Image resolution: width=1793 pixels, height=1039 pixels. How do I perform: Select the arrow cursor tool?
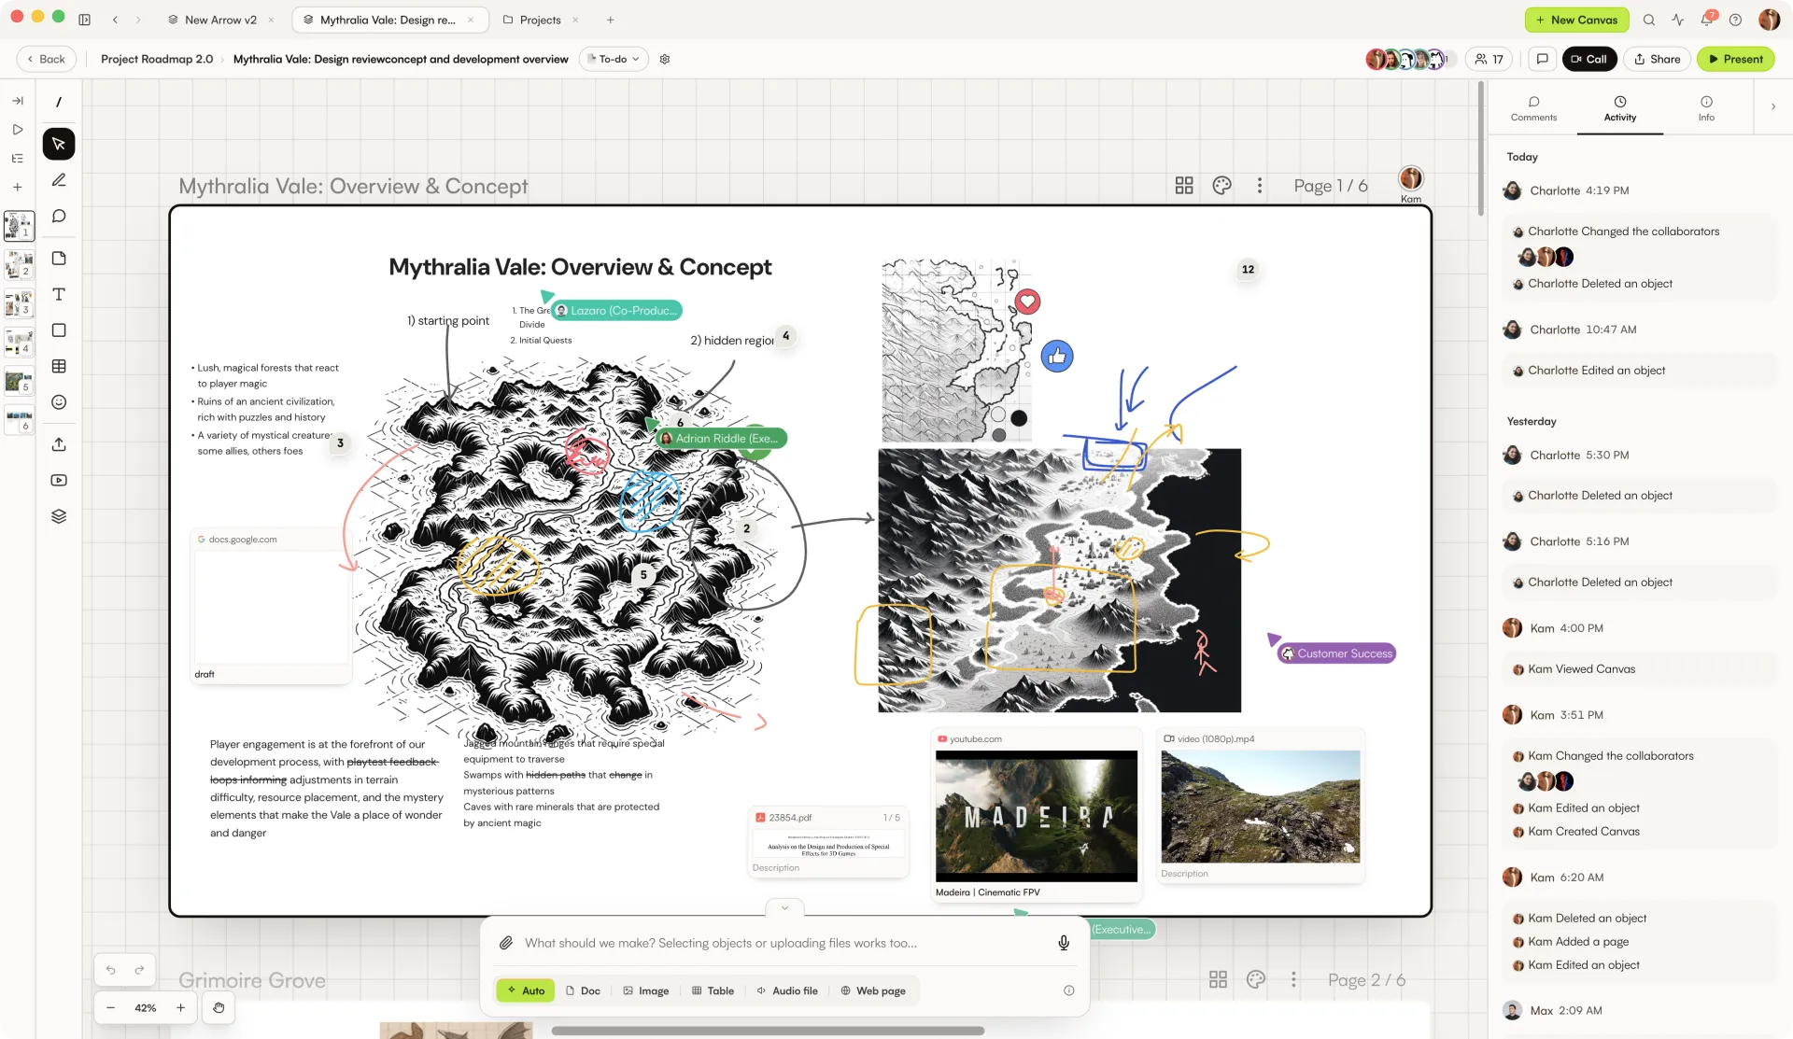click(x=59, y=144)
